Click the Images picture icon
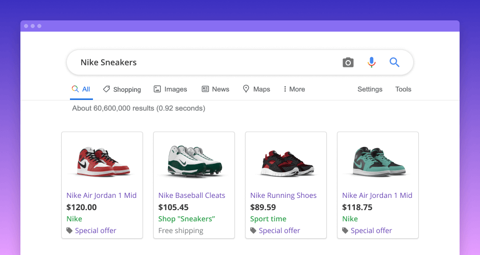The height and width of the screenshot is (255, 480). tap(157, 89)
